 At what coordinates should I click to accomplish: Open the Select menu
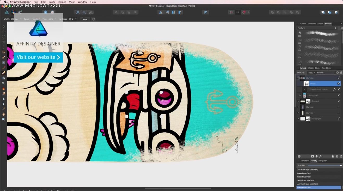click(x=62, y=2)
